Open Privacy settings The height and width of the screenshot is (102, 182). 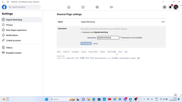tap(21, 25)
